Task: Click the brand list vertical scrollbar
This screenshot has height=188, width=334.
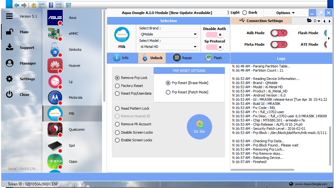Action: (x=104, y=56)
